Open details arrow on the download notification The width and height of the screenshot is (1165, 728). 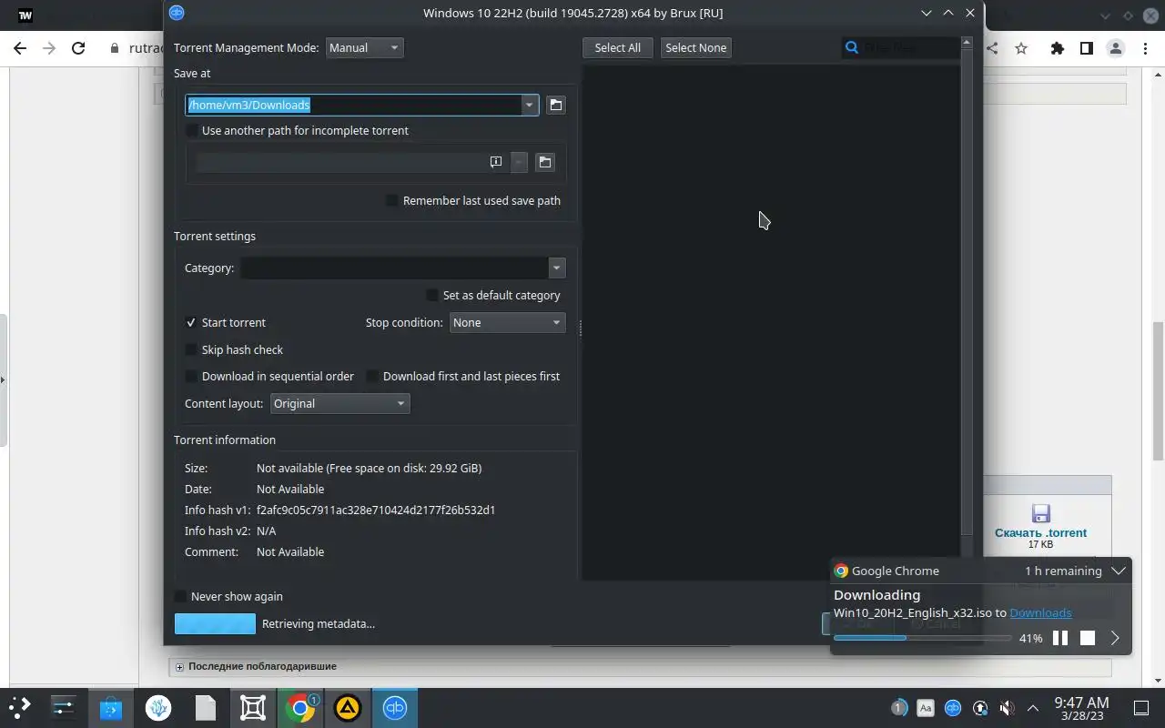pyautogui.click(x=1115, y=638)
